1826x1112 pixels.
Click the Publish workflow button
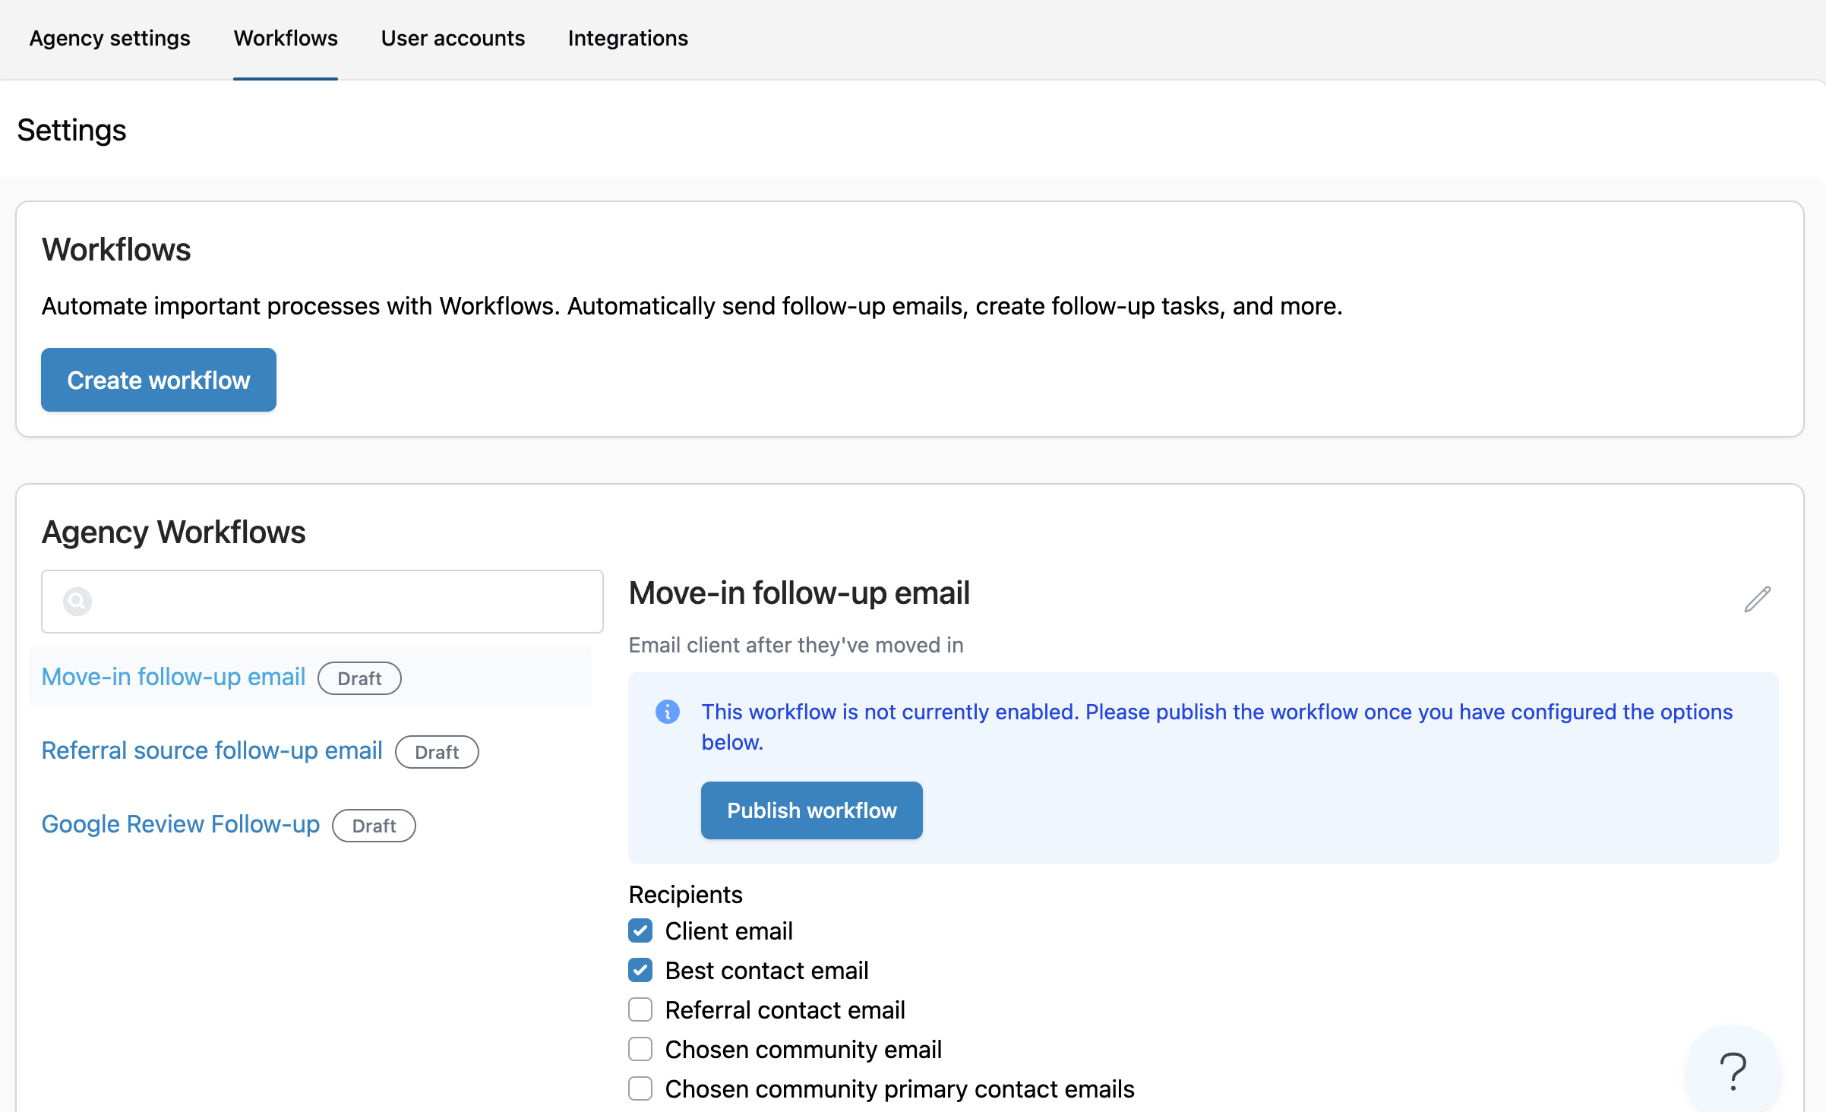tap(811, 810)
